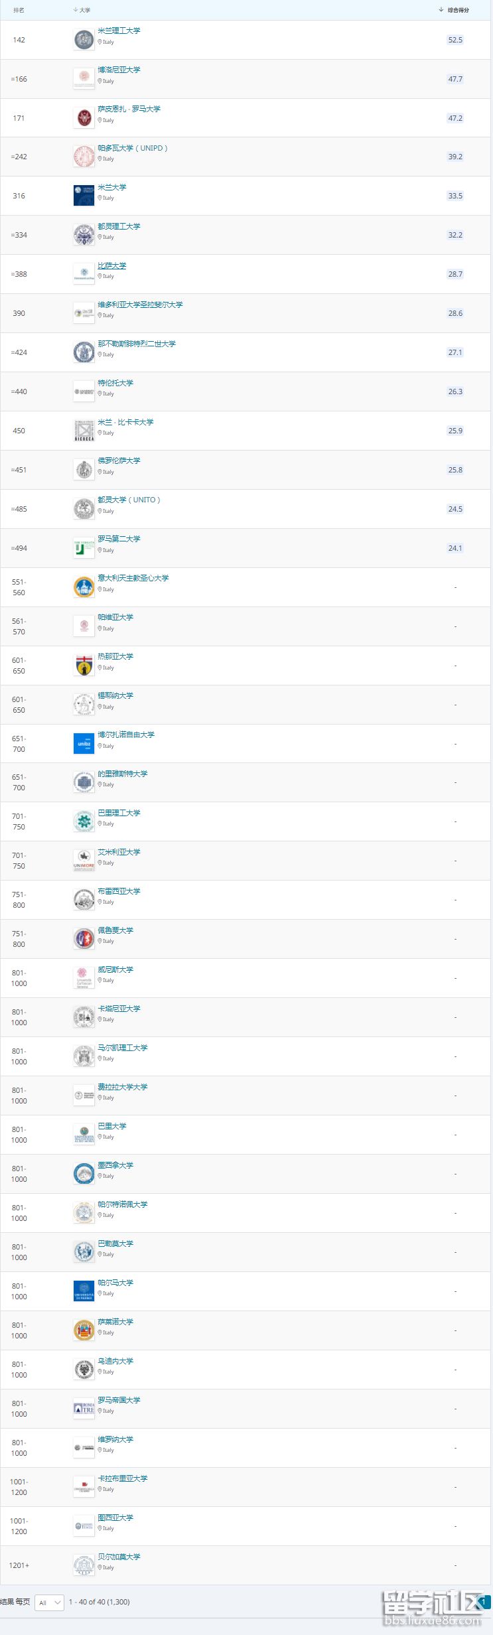The image size is (493, 1635).
Task: Click the Università di Parma blue logo
Action: [x=84, y=1291]
